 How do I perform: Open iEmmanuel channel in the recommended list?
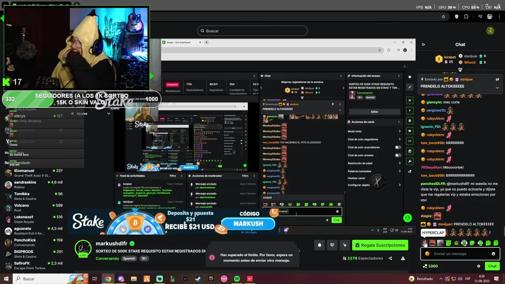34,173
